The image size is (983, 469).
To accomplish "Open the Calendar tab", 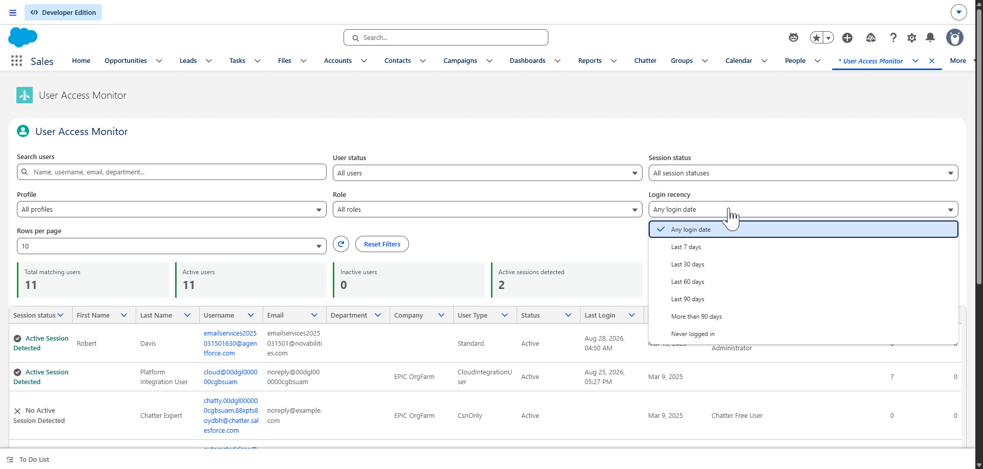I will (x=738, y=60).
